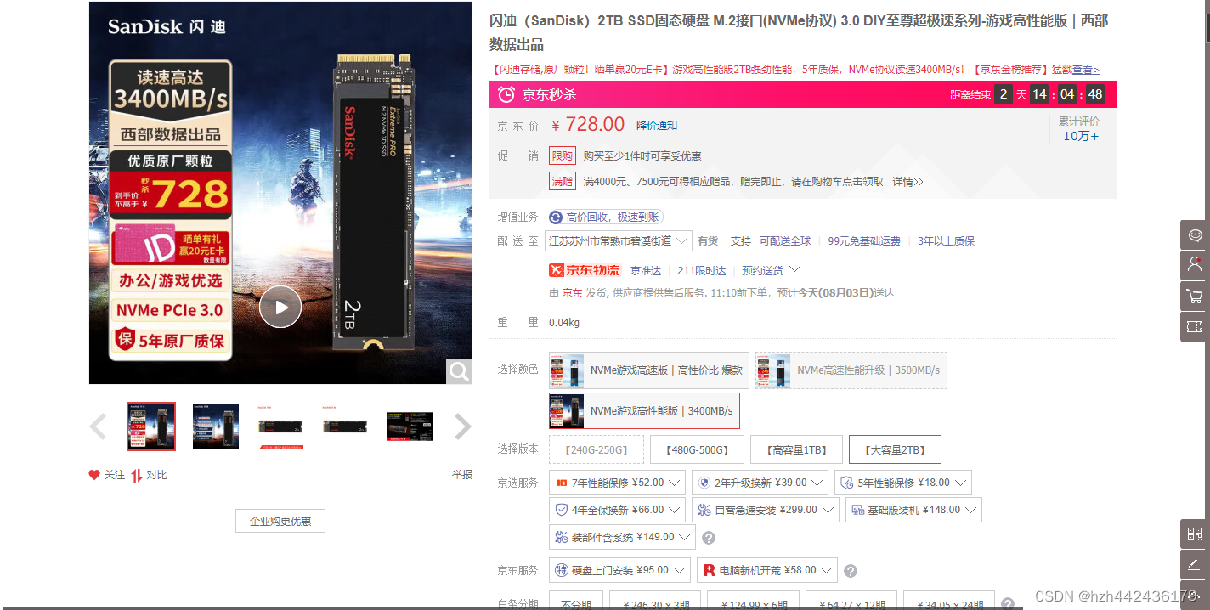Click the 京东物流 logo
This screenshot has width=1210, height=610.
pyautogui.click(x=585, y=270)
